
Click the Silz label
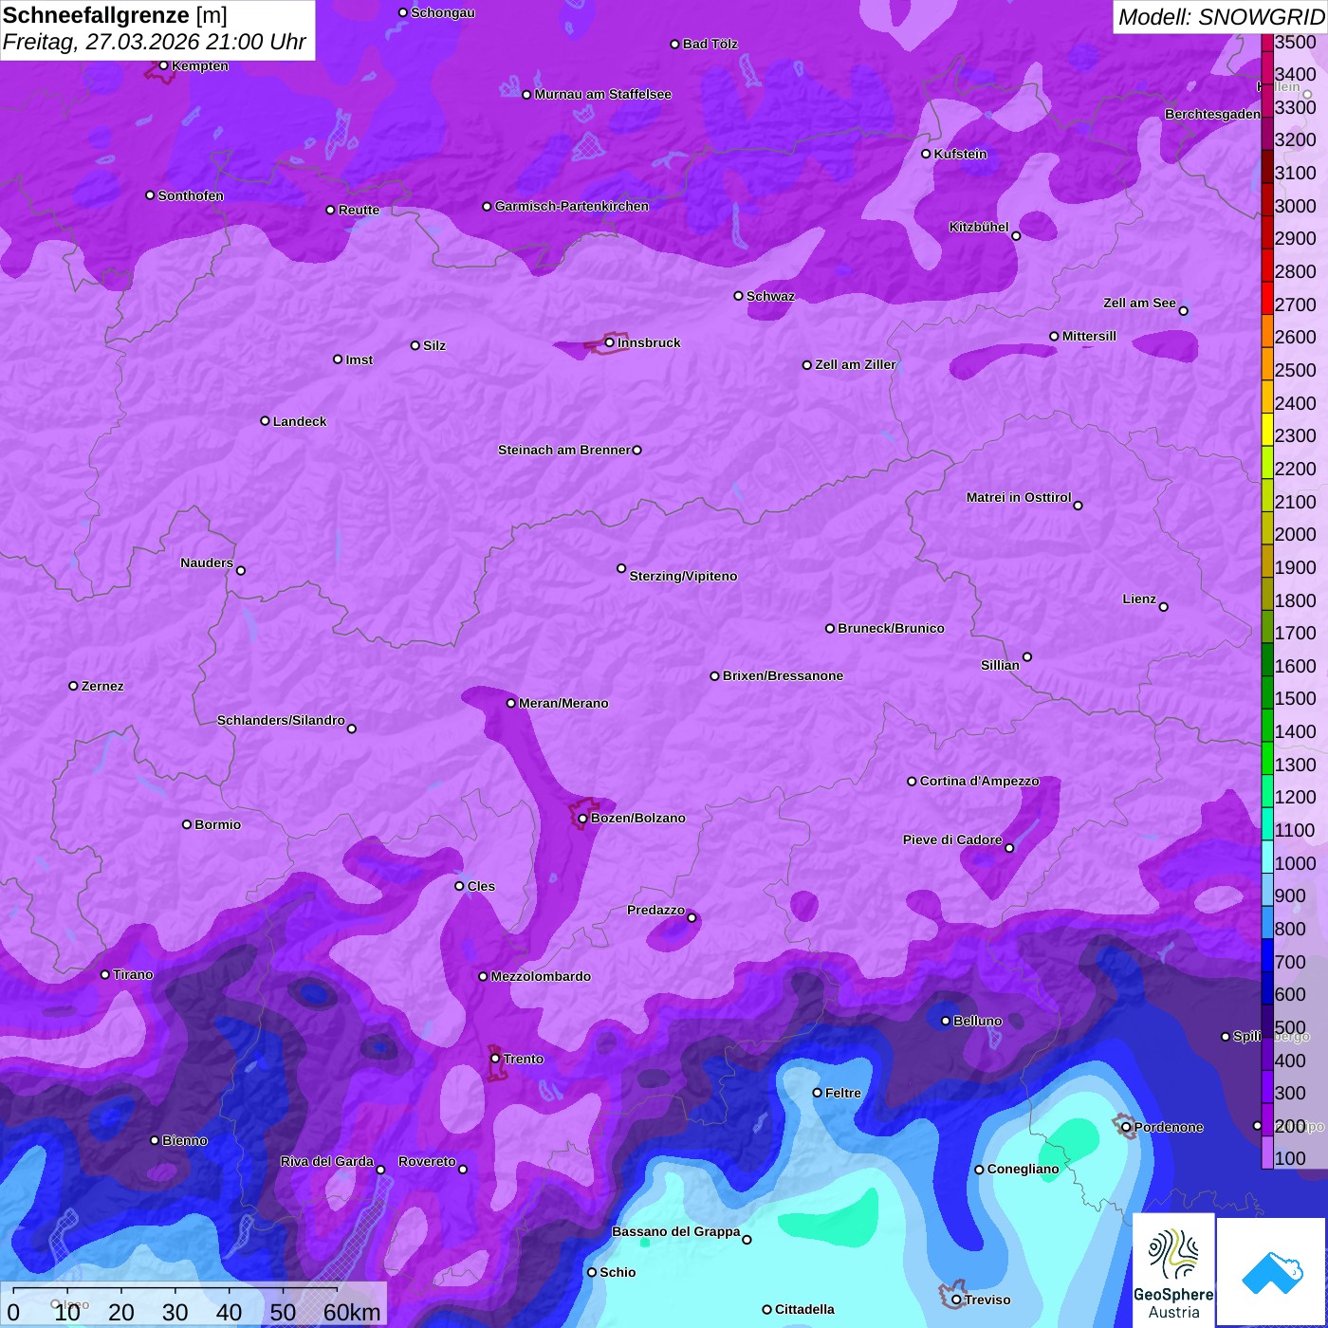point(434,345)
